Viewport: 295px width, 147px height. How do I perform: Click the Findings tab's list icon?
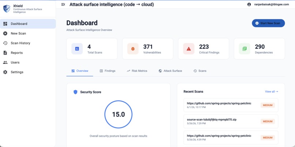point(101,71)
